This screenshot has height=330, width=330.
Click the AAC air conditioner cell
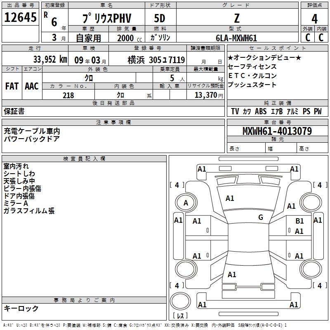coord(31,86)
